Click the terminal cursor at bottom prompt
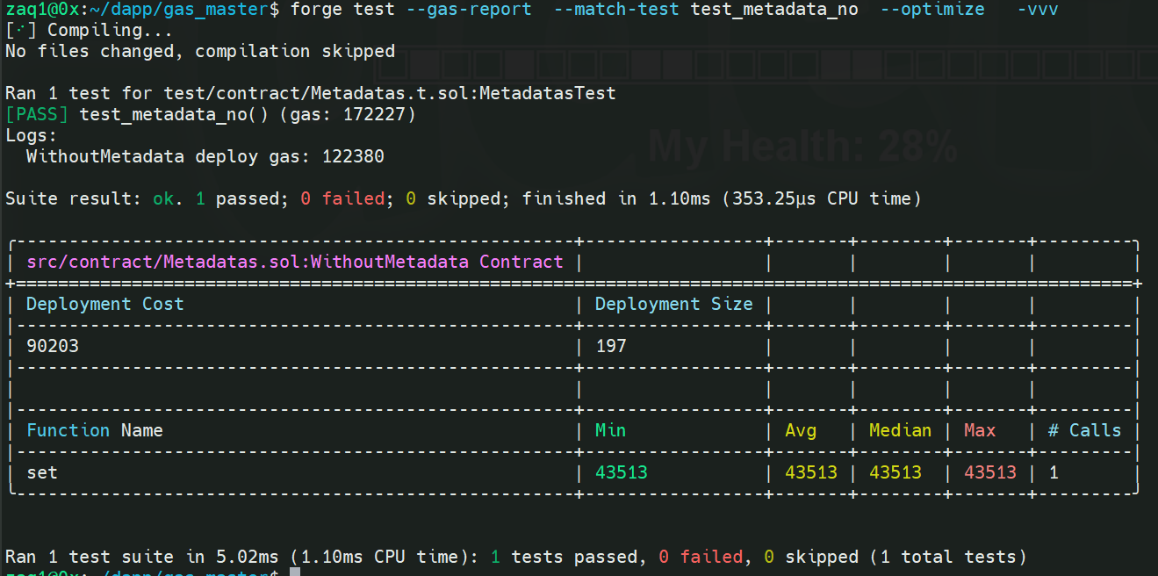 point(295,572)
